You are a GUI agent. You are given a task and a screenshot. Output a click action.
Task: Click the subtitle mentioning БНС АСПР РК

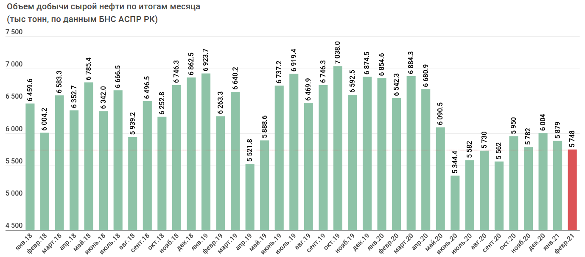point(82,19)
